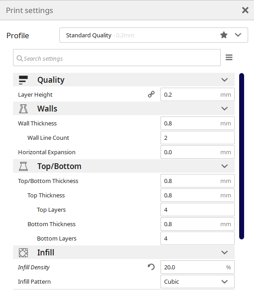This screenshot has height=290, width=254.
Task: Click the Wall Line Count label
Action: pos(48,138)
